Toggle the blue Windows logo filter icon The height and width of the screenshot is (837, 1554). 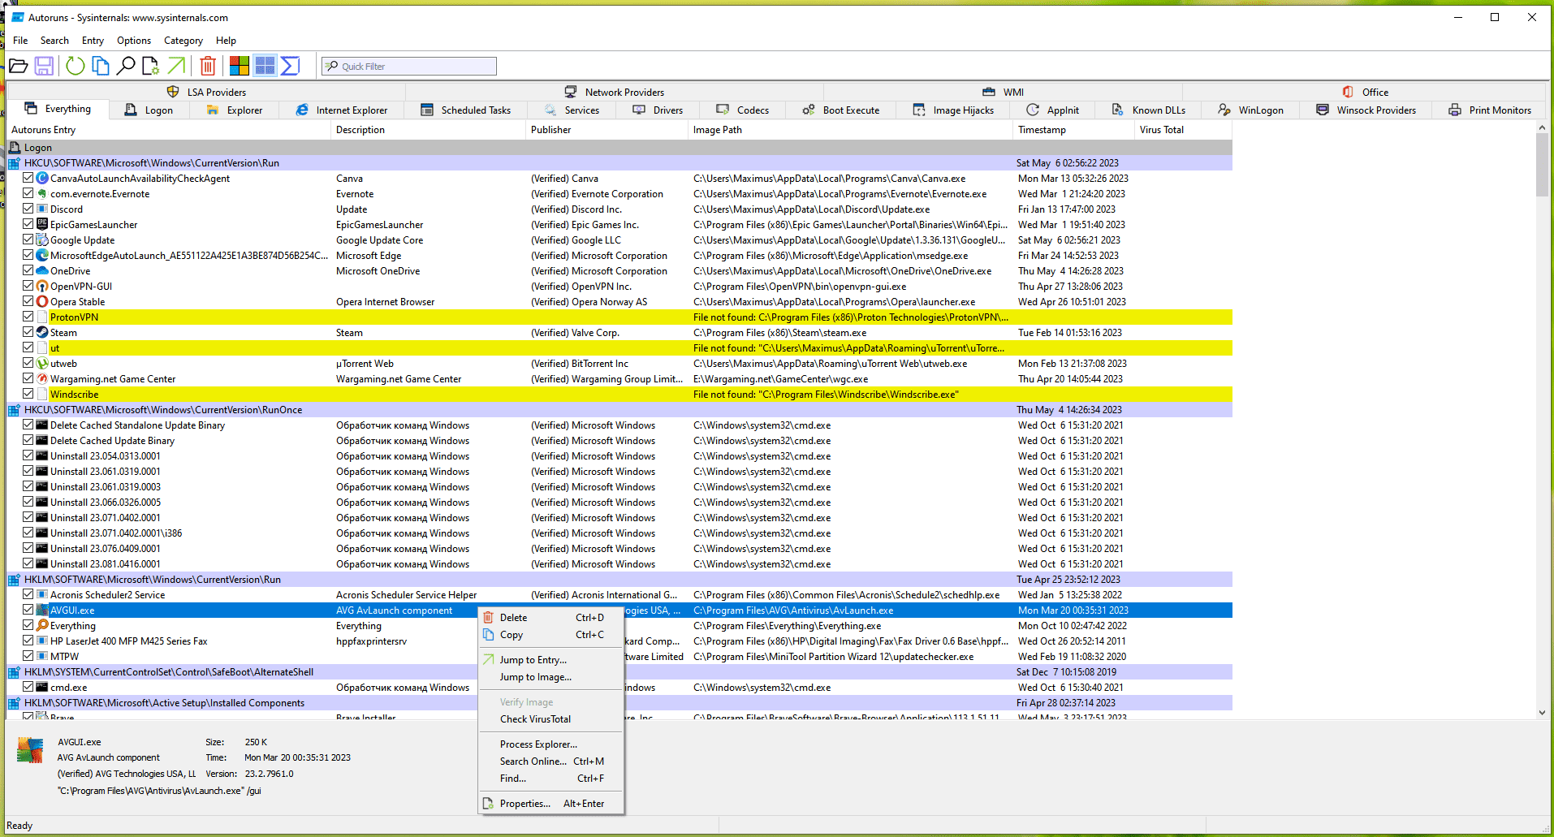265,66
